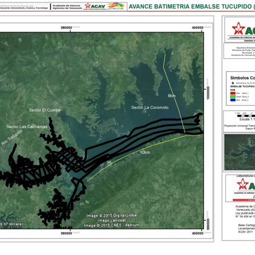This screenshot has width=255, height=255.
Task: Select the 'Sector Las Cachamas' map label
Action: click(x=27, y=127)
